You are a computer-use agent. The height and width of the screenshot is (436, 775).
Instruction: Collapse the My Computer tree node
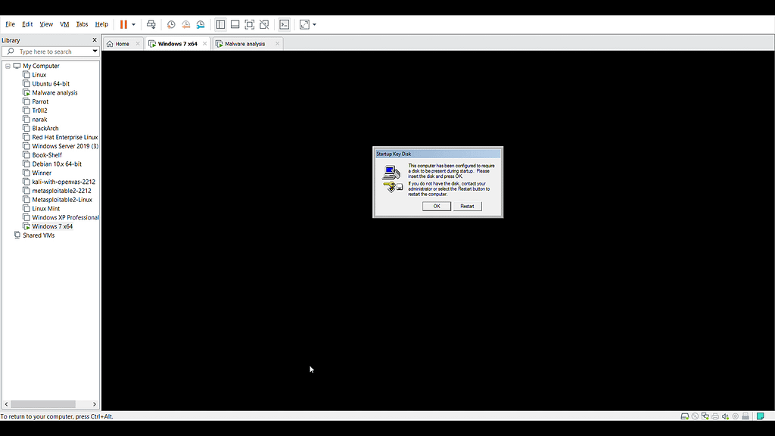(8, 66)
